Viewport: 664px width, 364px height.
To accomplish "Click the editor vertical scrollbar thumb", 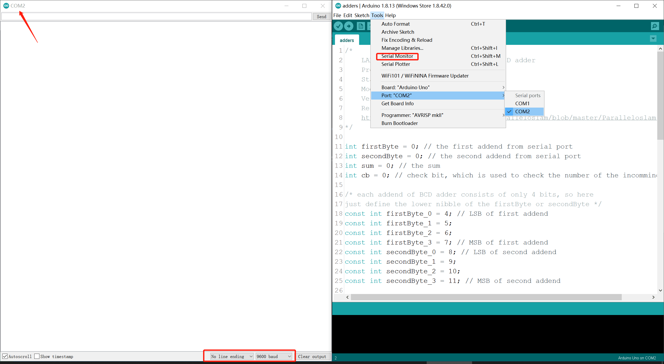I will [660, 95].
